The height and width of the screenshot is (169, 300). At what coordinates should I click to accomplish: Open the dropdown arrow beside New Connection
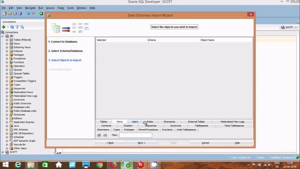coord(8,27)
